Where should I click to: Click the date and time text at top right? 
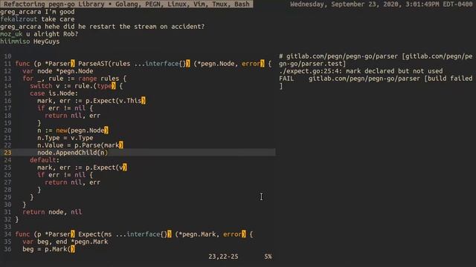[382, 4]
